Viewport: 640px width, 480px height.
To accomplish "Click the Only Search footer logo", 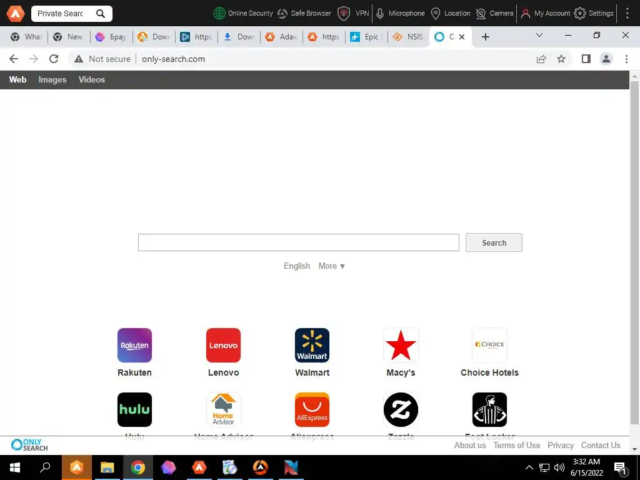I will point(29,445).
